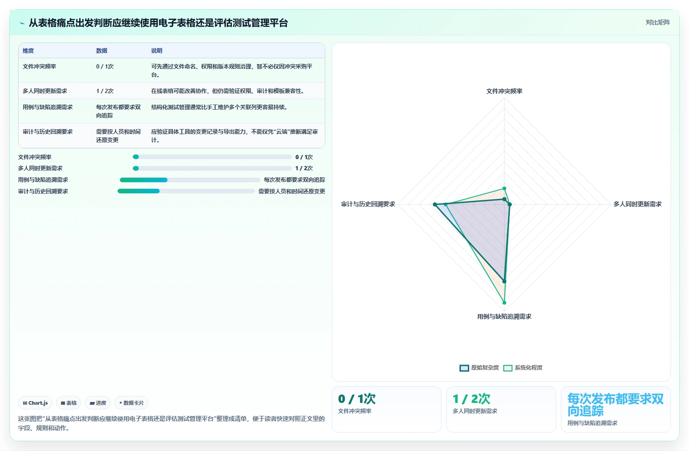Select the Chart.js tag
The width and height of the screenshot is (689, 451).
[x=35, y=403]
